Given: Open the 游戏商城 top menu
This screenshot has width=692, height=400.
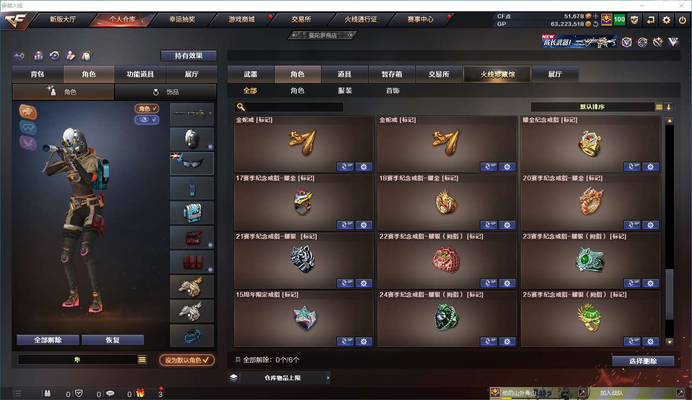Looking at the screenshot, I should [241, 19].
